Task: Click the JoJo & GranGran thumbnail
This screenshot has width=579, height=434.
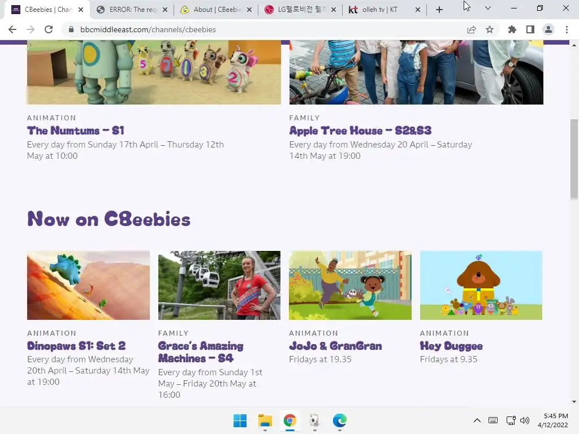Action: (350, 285)
